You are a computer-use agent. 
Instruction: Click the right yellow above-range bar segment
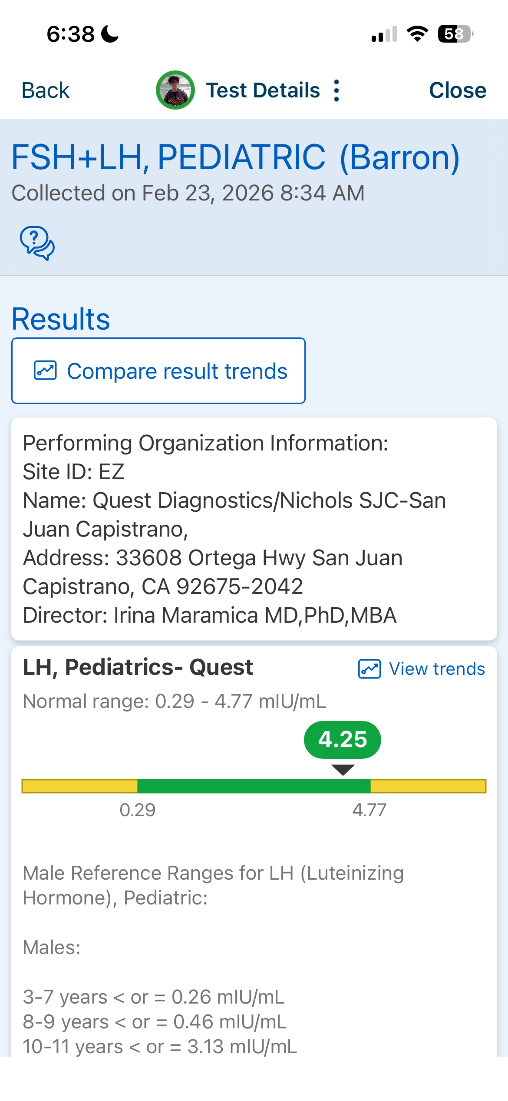click(428, 786)
